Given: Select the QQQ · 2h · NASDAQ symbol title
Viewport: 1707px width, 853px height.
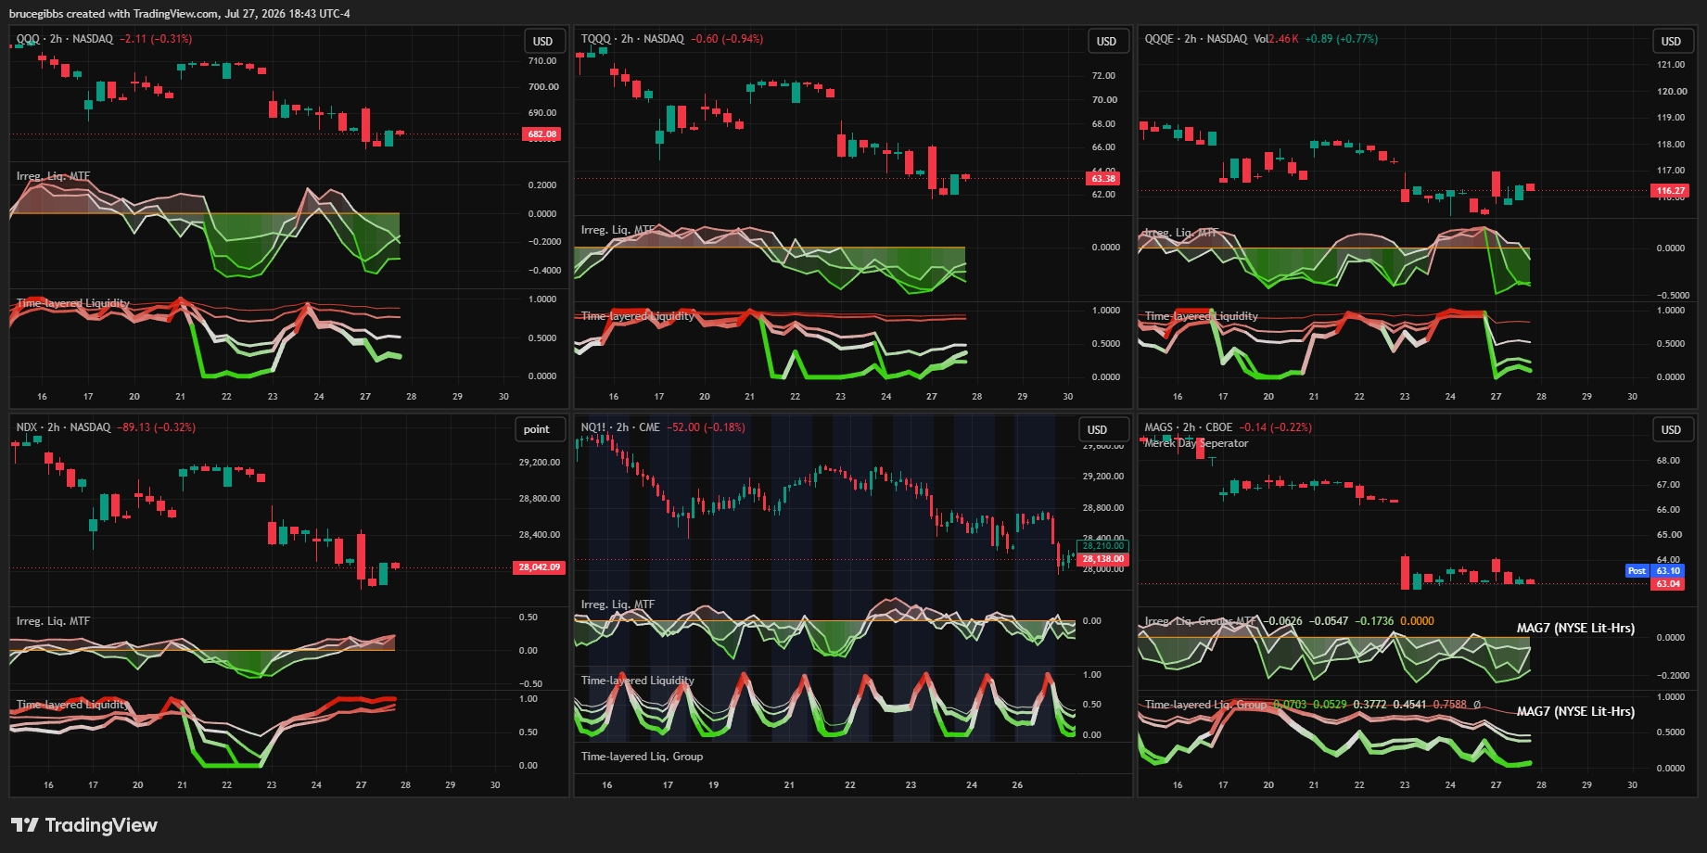Looking at the screenshot, I should (65, 39).
